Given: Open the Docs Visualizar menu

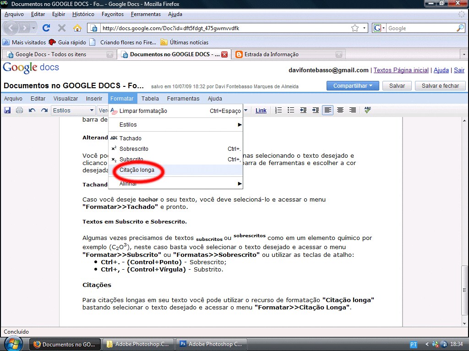Looking at the screenshot, I should (x=65, y=99).
